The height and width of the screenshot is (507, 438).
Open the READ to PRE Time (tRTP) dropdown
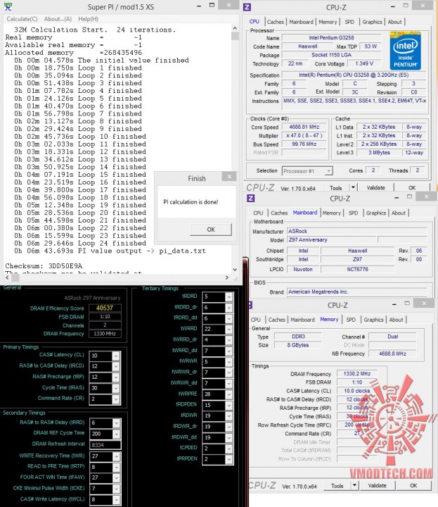coord(116,468)
